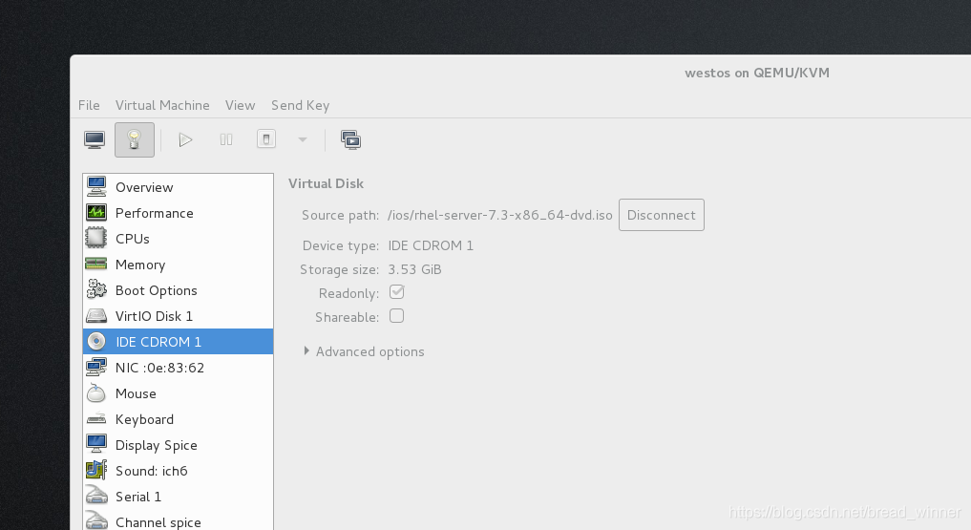The width and height of the screenshot is (971, 530).
Task: Click the Memory module icon
Action: [96, 264]
